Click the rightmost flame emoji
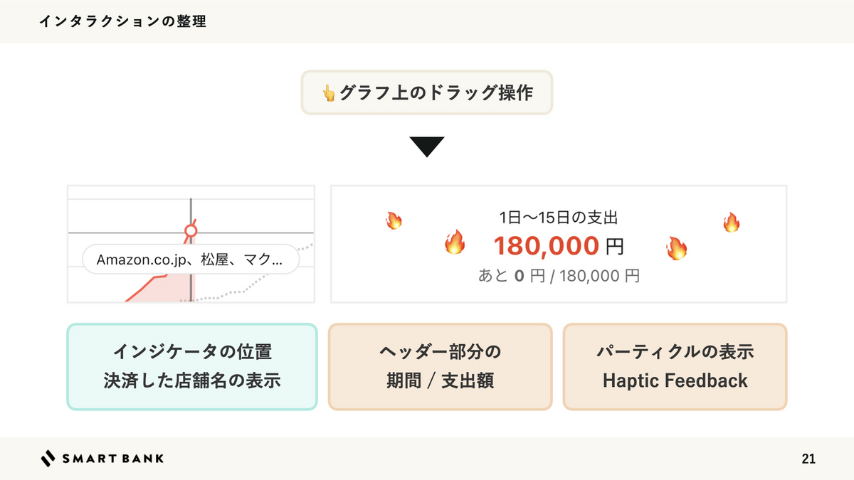This screenshot has height=480, width=854. [x=731, y=223]
